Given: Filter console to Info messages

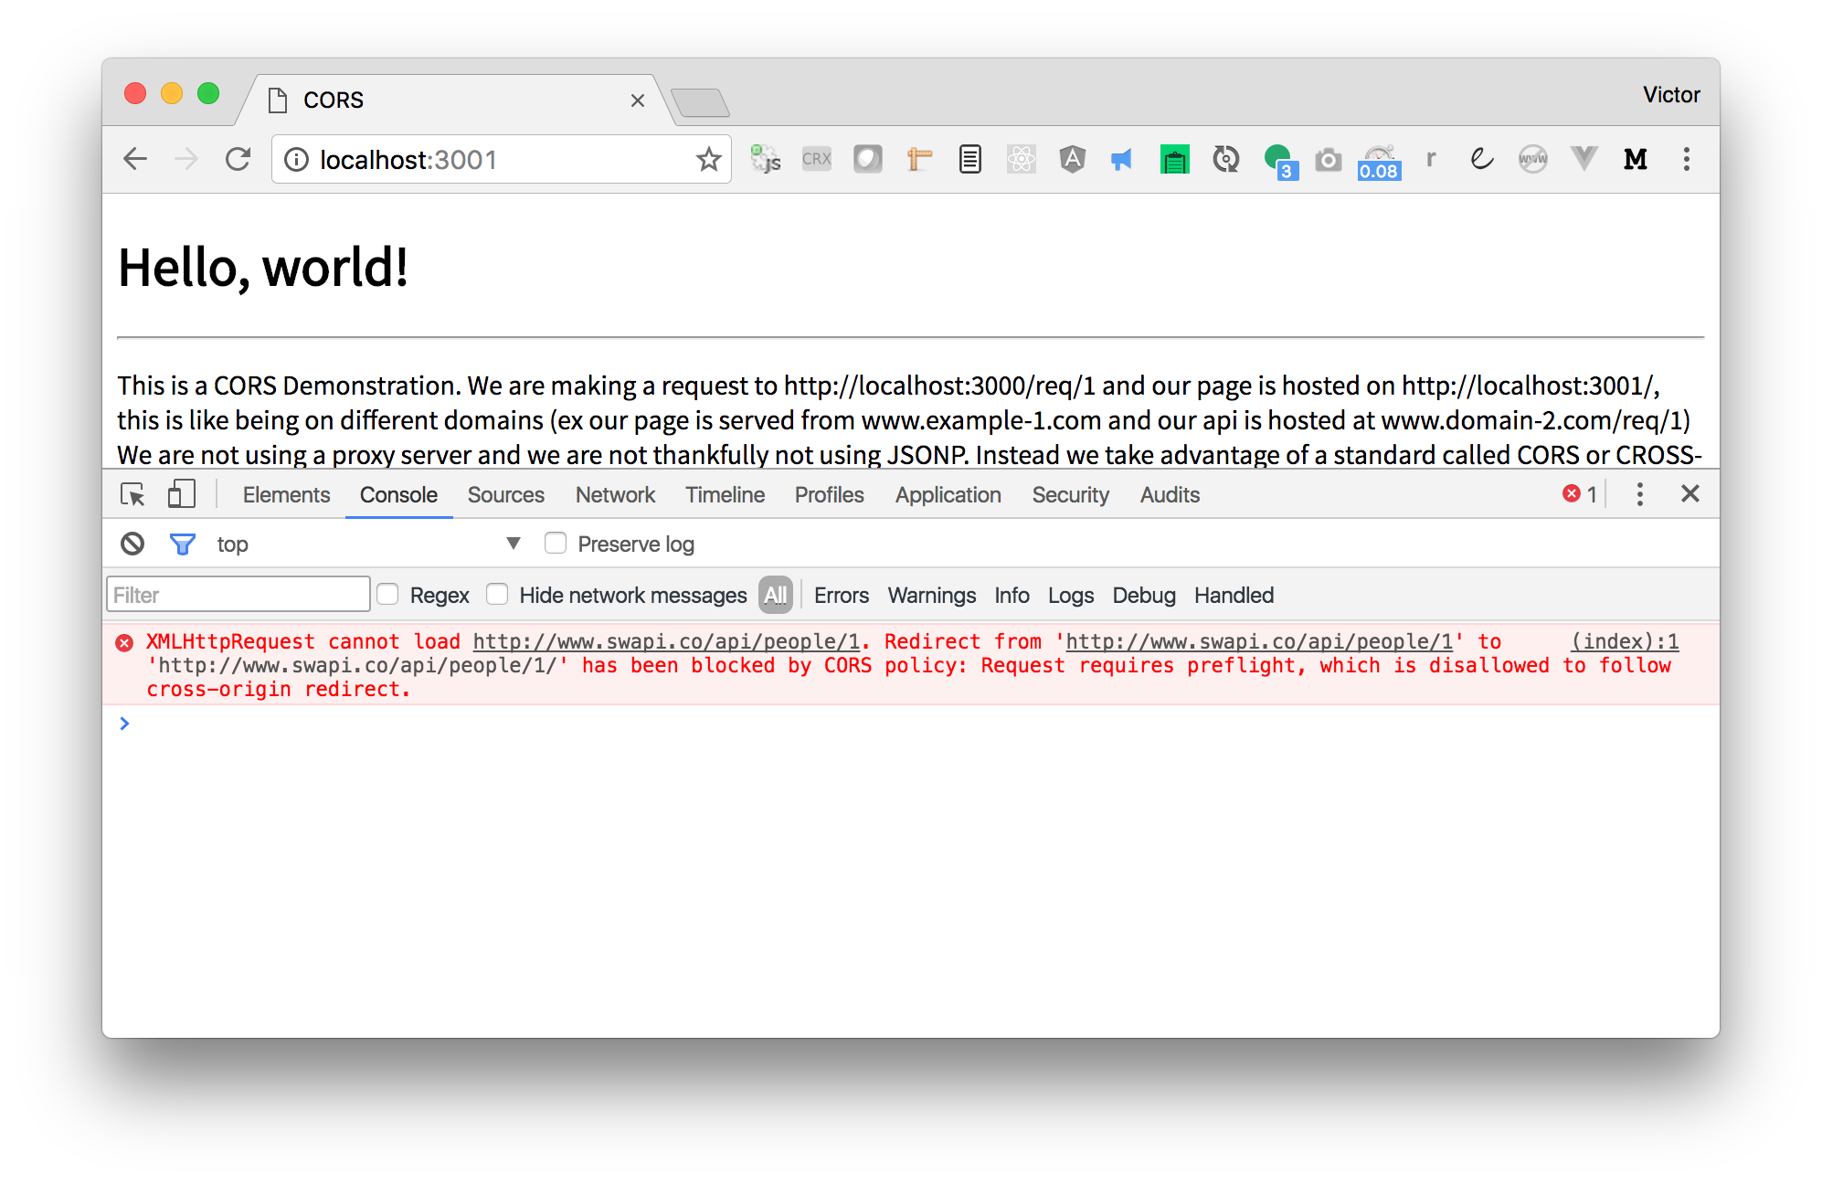Looking at the screenshot, I should pyautogui.click(x=1012, y=596).
